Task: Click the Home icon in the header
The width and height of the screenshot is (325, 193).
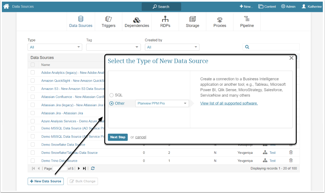Action: (6, 6)
